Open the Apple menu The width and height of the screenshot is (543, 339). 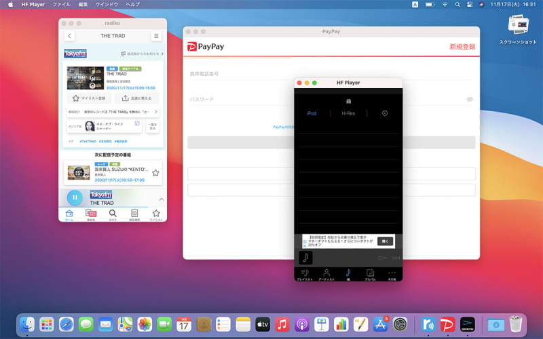(10, 5)
